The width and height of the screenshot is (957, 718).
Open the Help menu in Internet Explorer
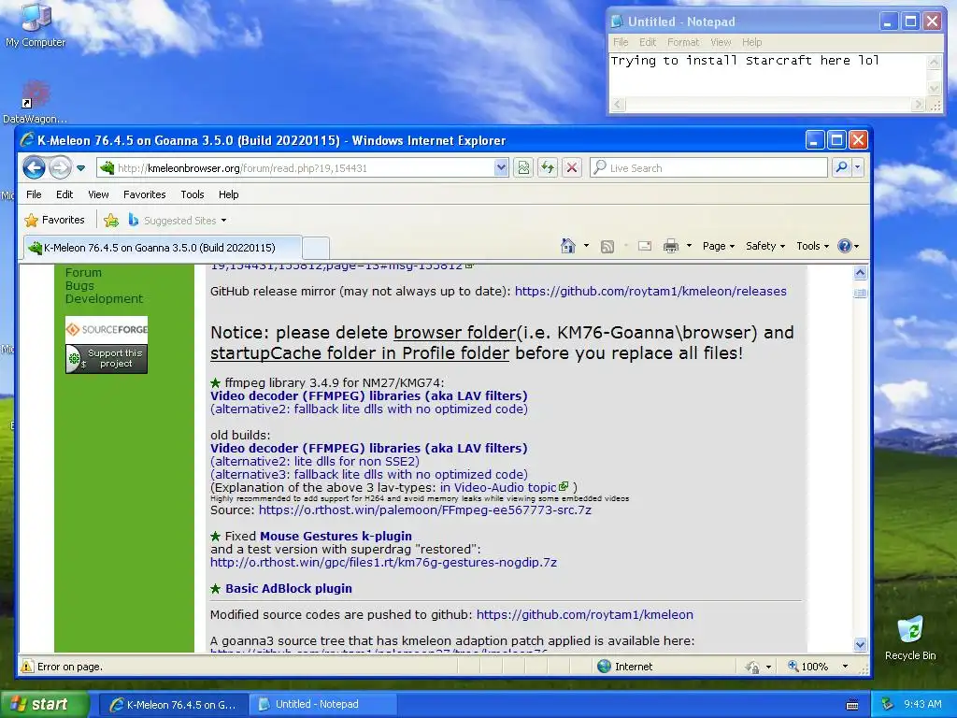coord(228,194)
